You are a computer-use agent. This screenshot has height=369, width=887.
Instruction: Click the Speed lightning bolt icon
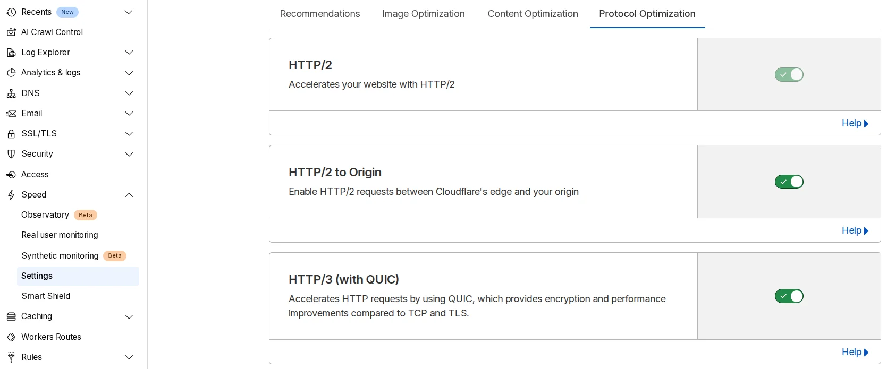[11, 195]
